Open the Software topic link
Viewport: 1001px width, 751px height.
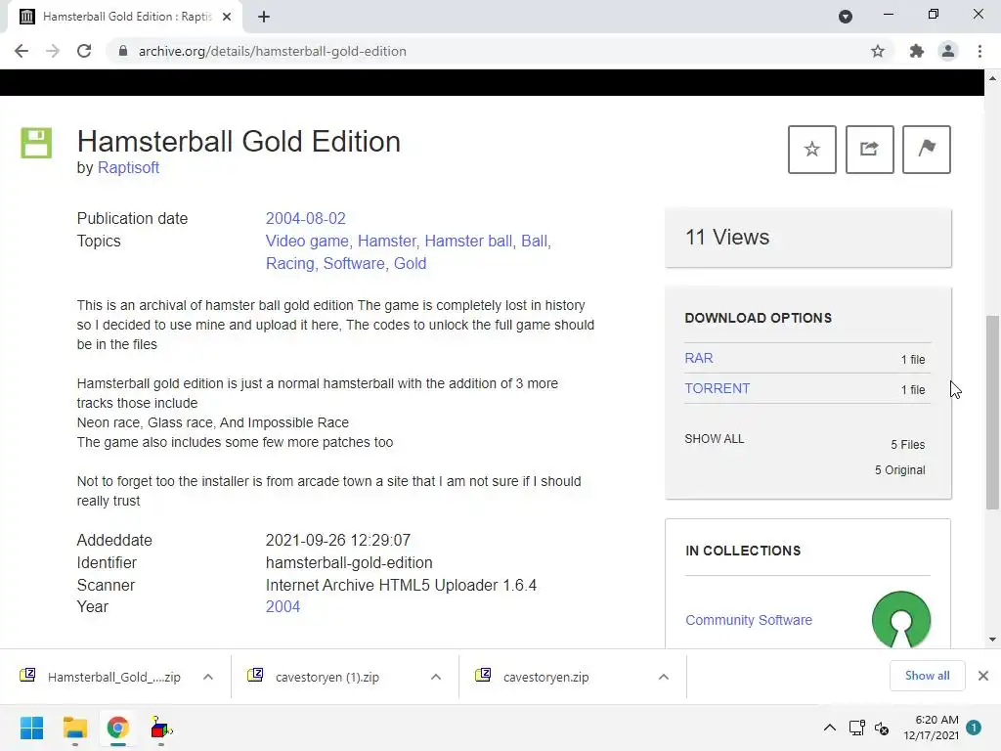(354, 263)
